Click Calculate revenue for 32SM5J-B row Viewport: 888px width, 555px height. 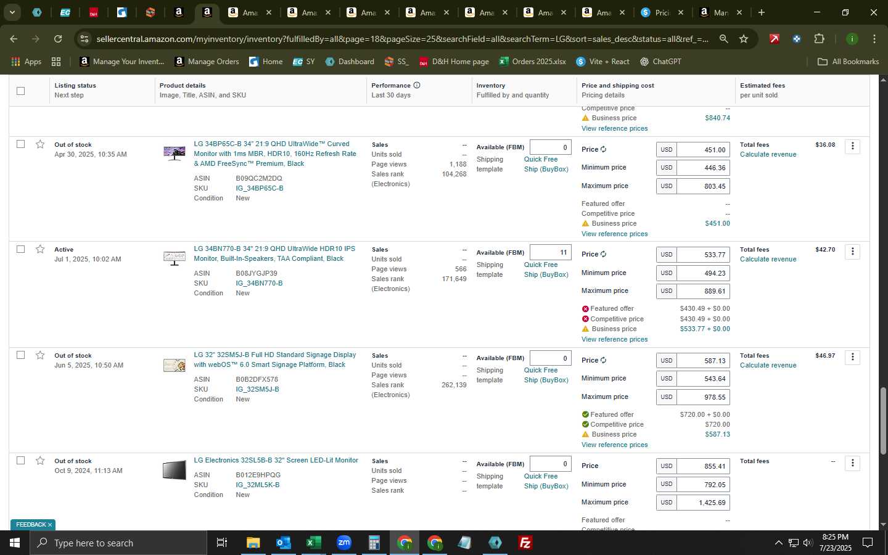click(x=768, y=365)
